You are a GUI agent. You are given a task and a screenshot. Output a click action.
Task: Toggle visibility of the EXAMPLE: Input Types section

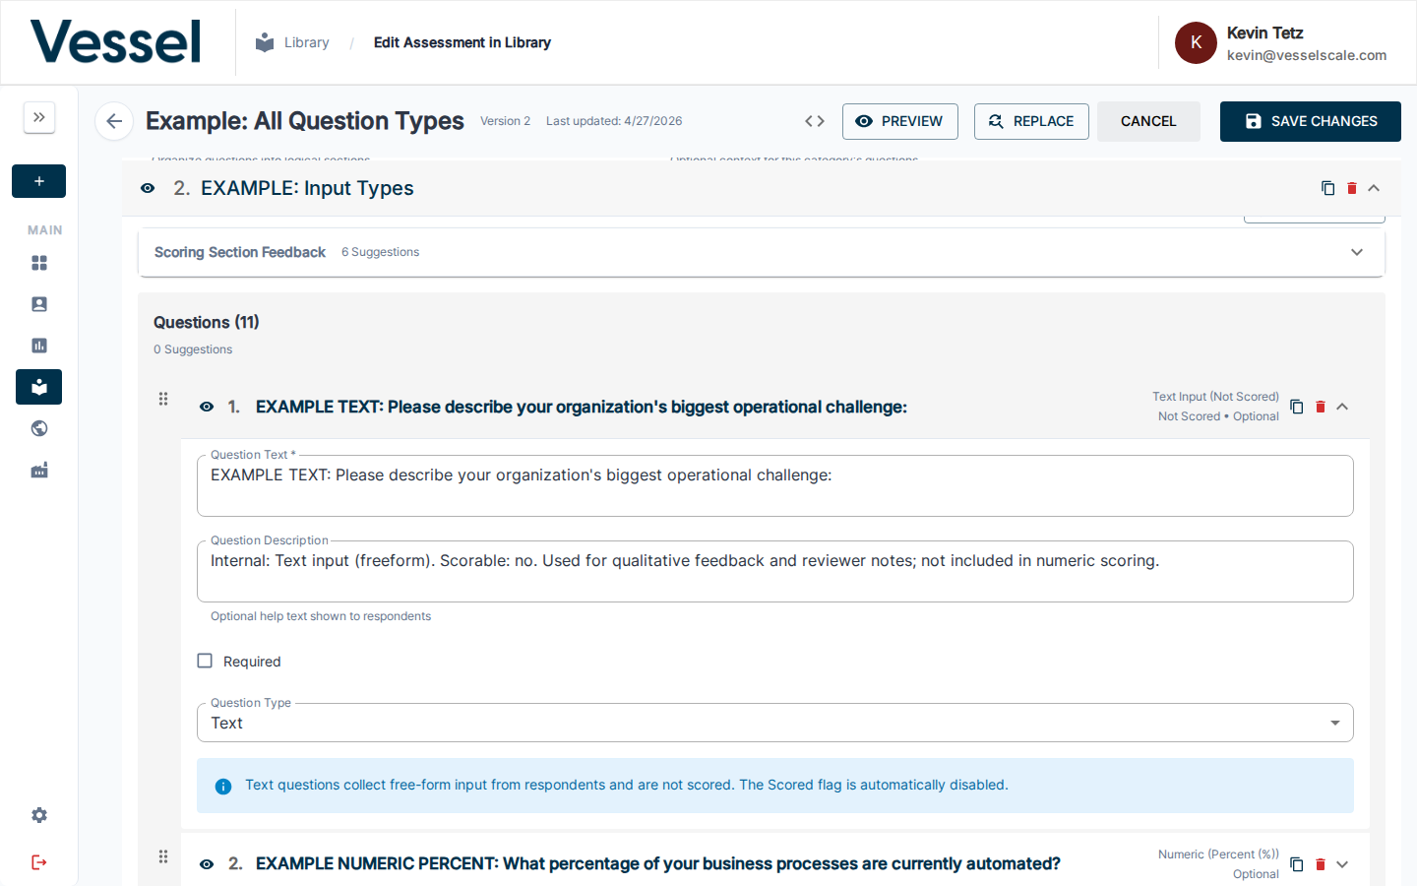148,188
